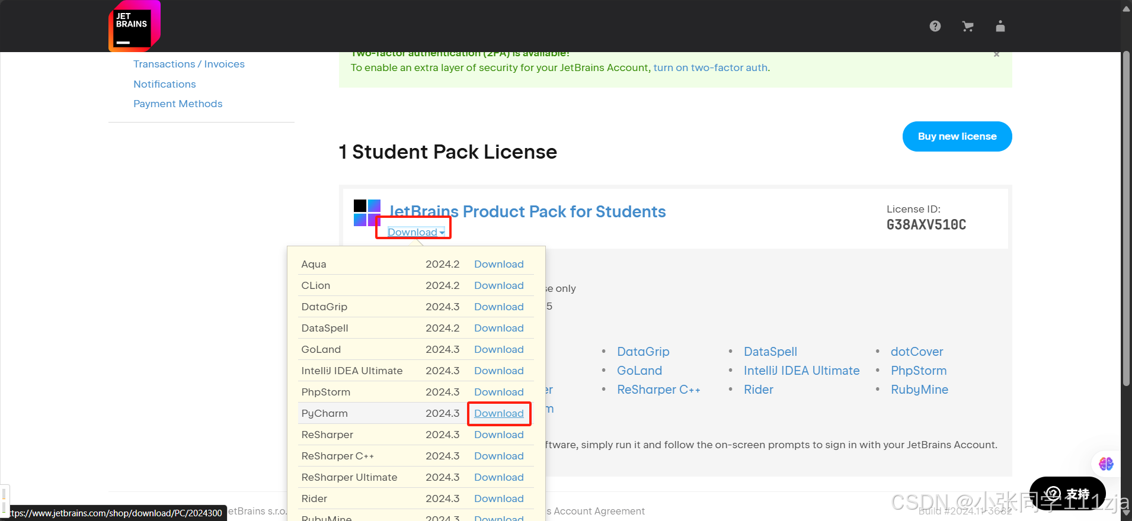The image size is (1132, 521).
Task: Open the PhpStorm product link
Action: click(919, 371)
